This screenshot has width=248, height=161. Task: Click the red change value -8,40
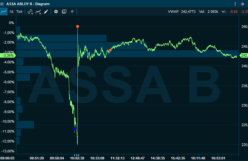(234, 12)
